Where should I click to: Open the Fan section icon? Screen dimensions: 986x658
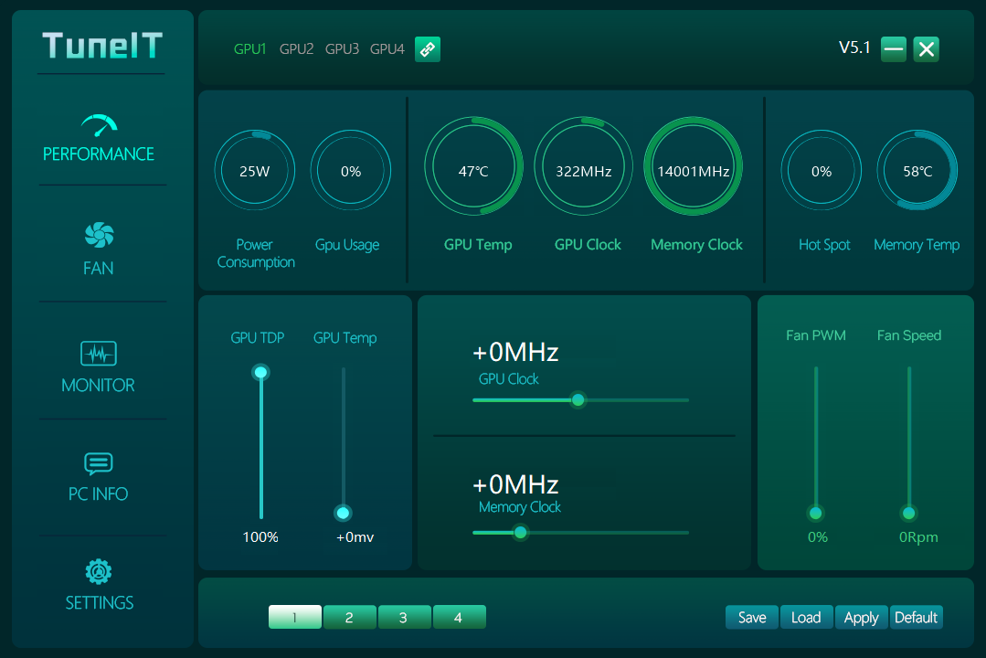99,236
